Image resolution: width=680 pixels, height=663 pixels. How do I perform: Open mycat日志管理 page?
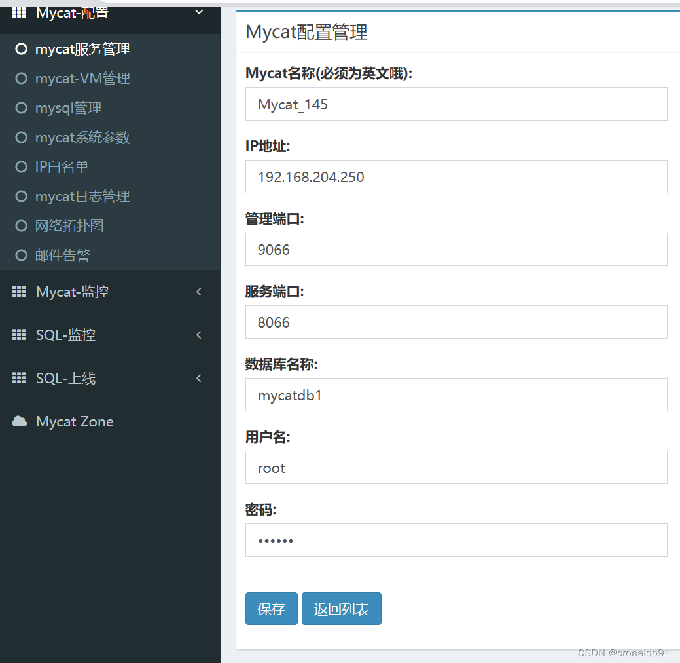tap(82, 197)
